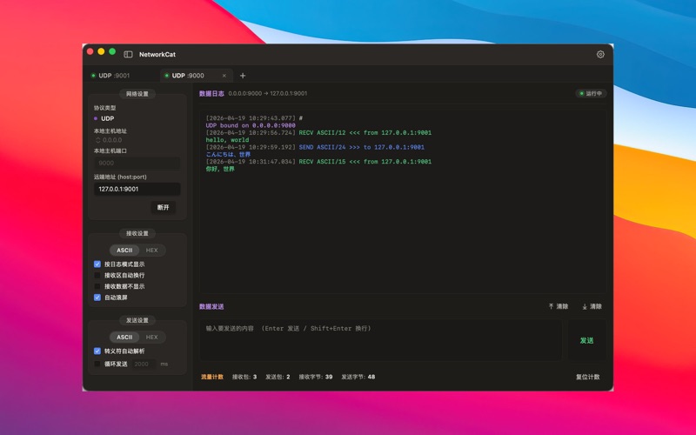The height and width of the screenshot is (435, 696).
Task: Choose ASCII in 接收设置
Action: click(x=124, y=251)
